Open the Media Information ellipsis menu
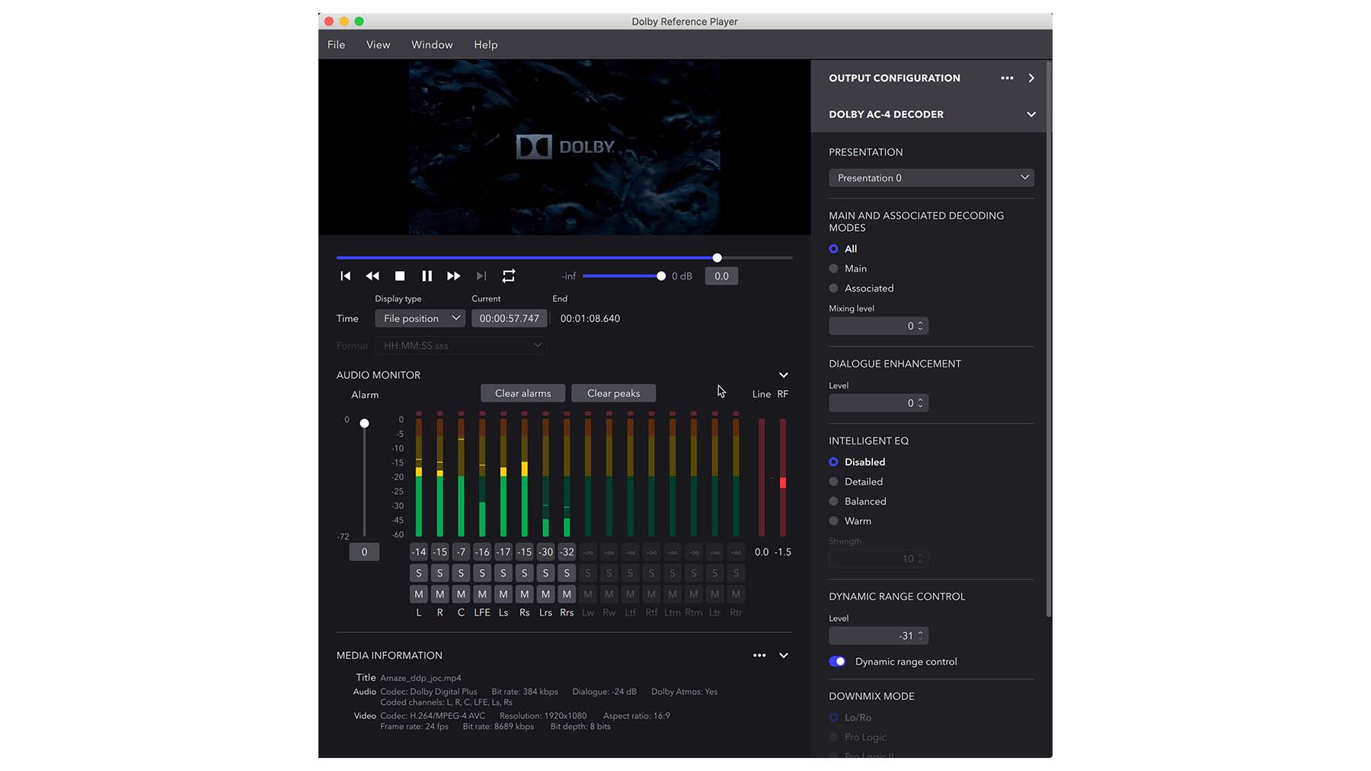 point(759,655)
